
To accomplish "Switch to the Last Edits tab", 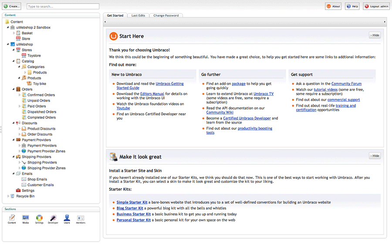I will (138, 16).
